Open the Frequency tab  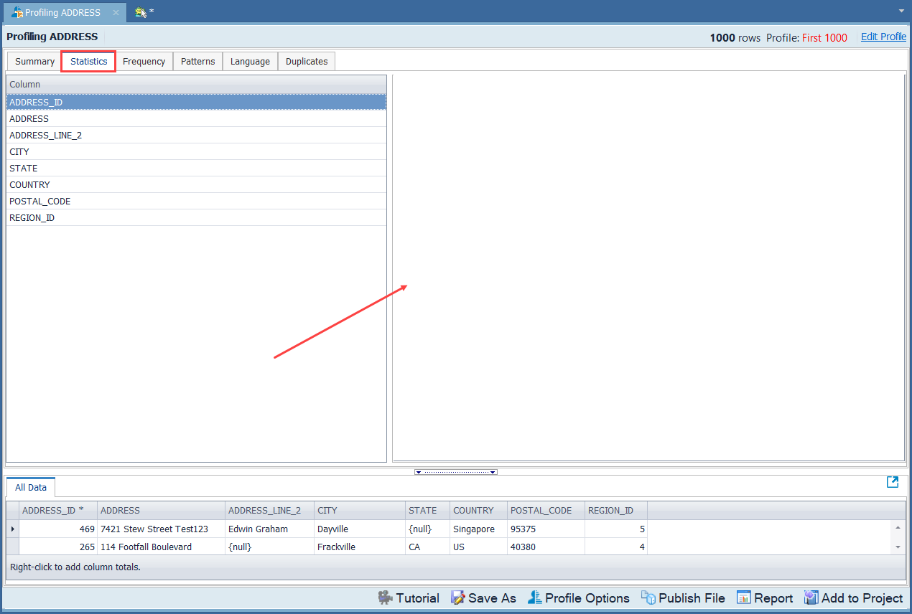click(144, 61)
